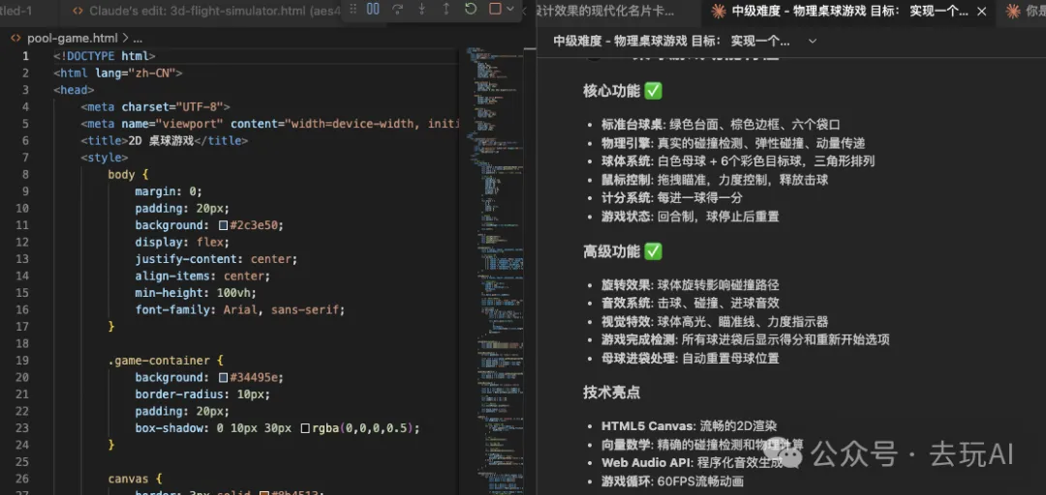Image resolution: width=1046 pixels, height=495 pixels.
Task: Click the debug Step Out icon
Action: click(x=446, y=10)
